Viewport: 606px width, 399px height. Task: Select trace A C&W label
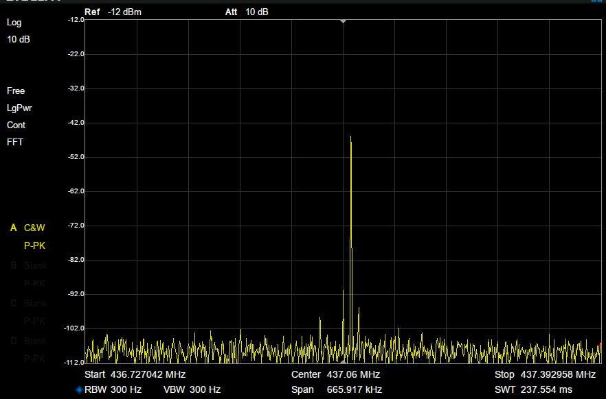pos(27,228)
